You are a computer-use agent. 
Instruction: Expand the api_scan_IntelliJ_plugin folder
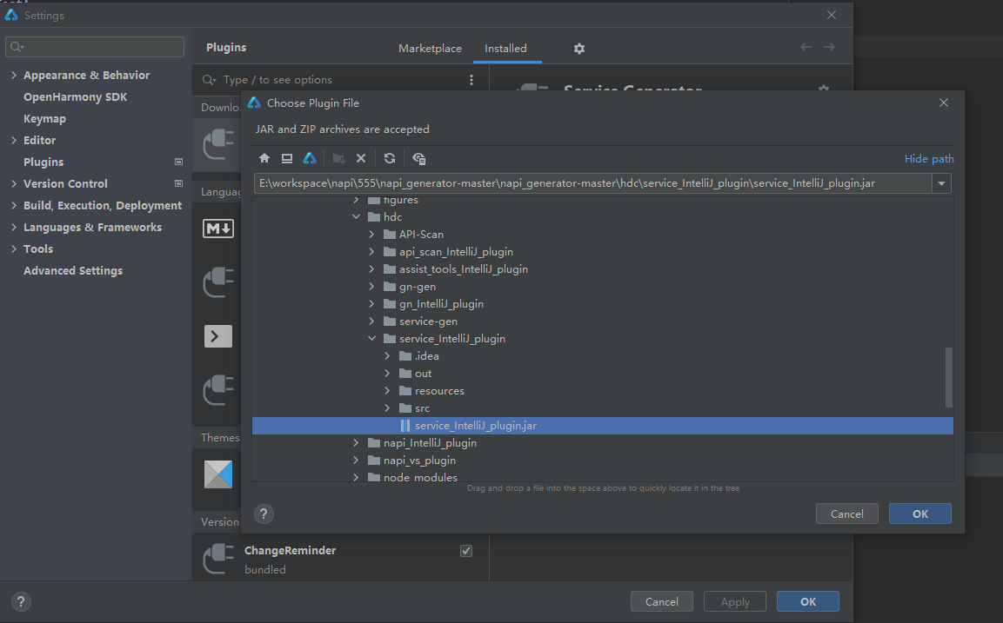[371, 252]
